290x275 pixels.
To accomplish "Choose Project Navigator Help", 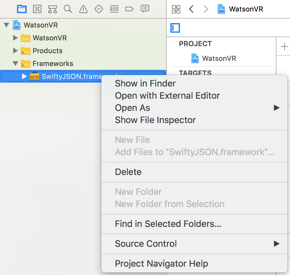I will tap(194, 263).
